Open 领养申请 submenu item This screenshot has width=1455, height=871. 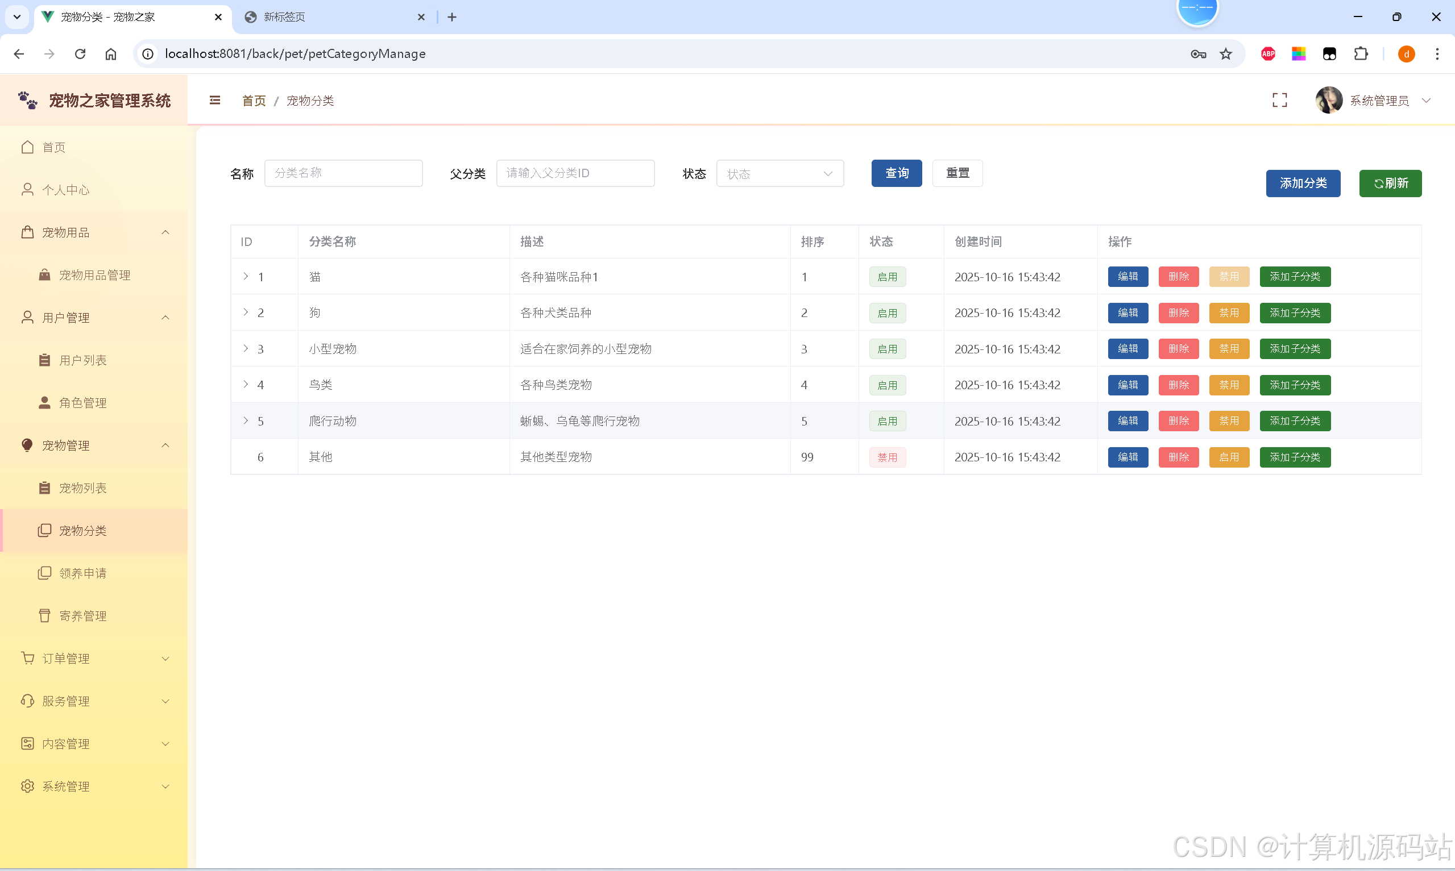point(94,573)
